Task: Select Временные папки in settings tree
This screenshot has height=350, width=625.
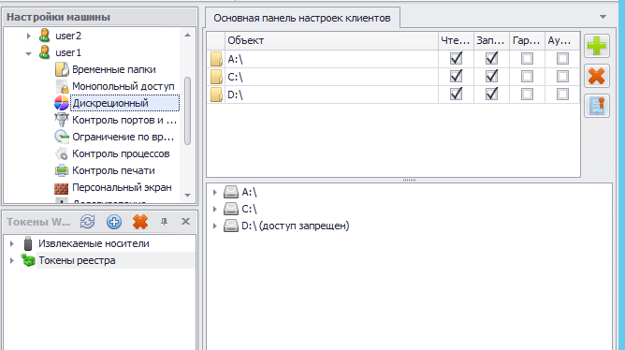Action: click(114, 69)
